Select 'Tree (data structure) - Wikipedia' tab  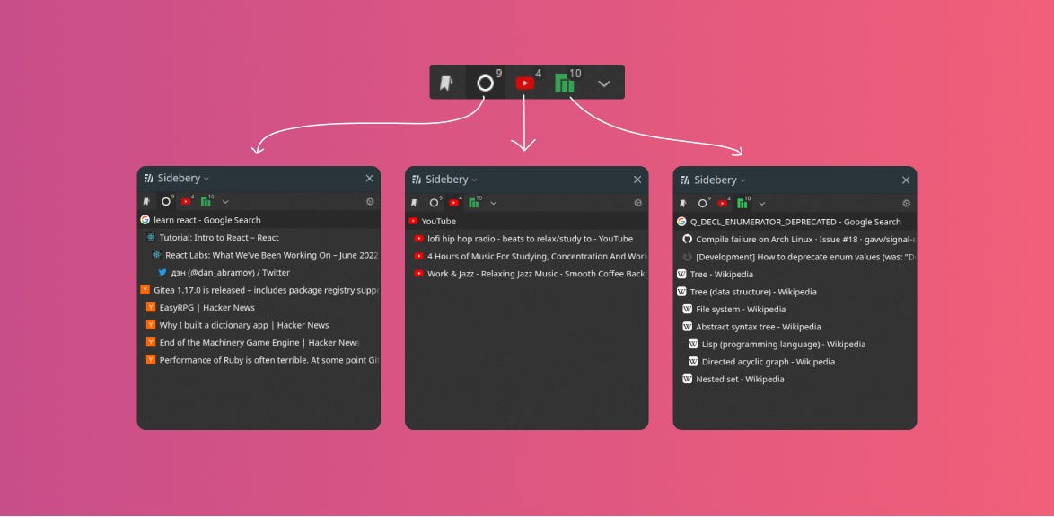point(795,292)
